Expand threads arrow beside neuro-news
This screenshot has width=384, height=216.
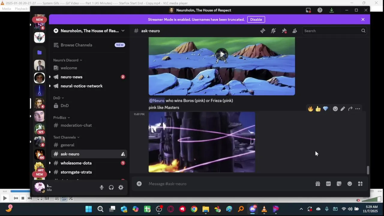[50, 77]
